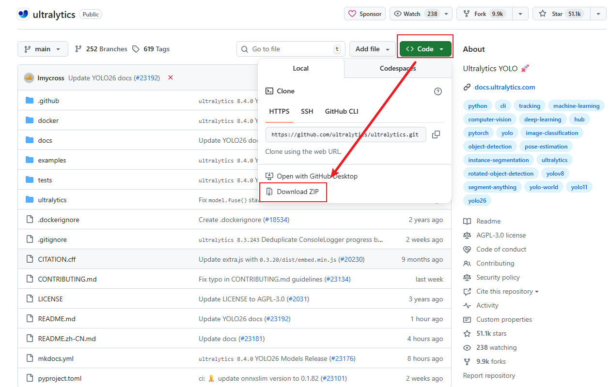Click the segment-anything topic tag

pyautogui.click(x=492, y=187)
